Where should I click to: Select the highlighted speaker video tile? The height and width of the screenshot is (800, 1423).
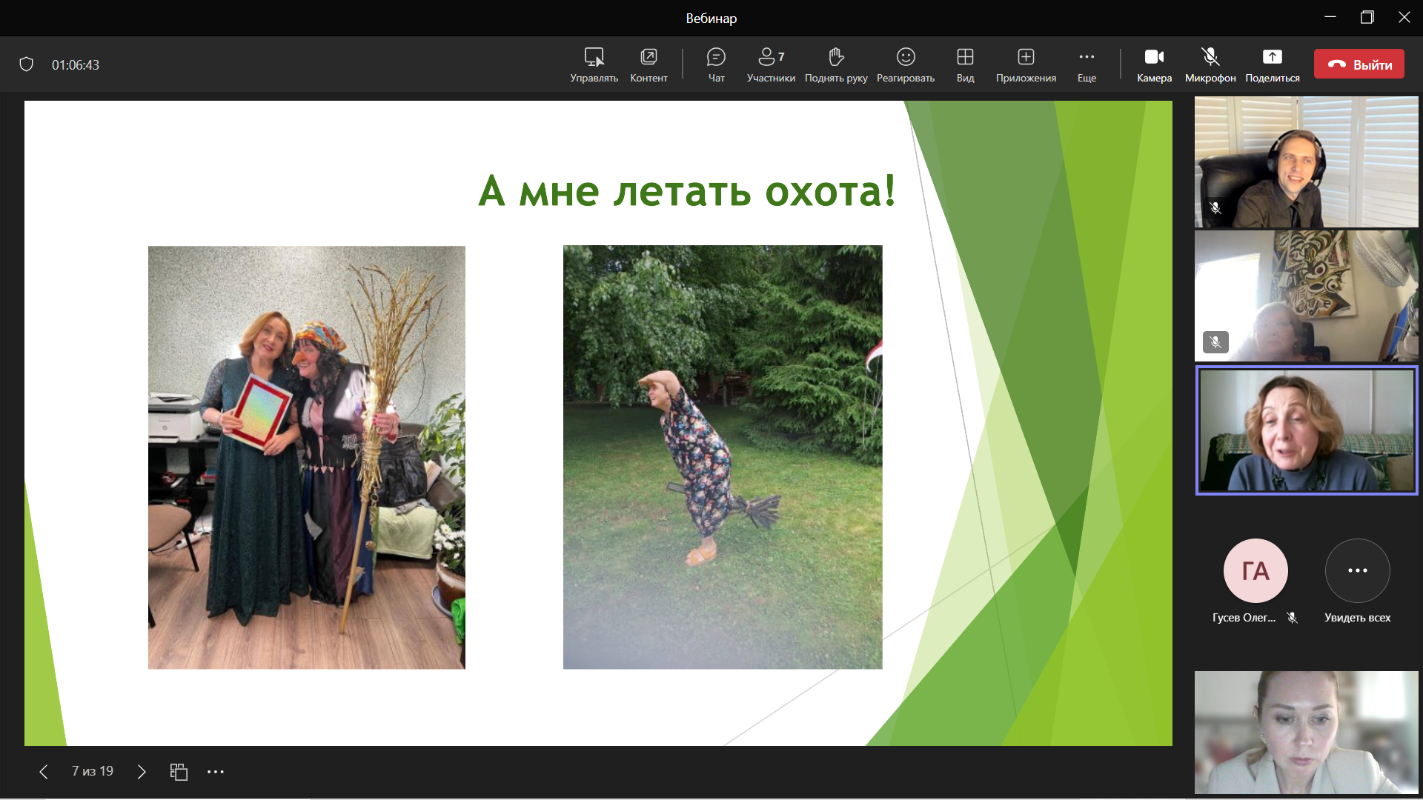[1305, 430]
